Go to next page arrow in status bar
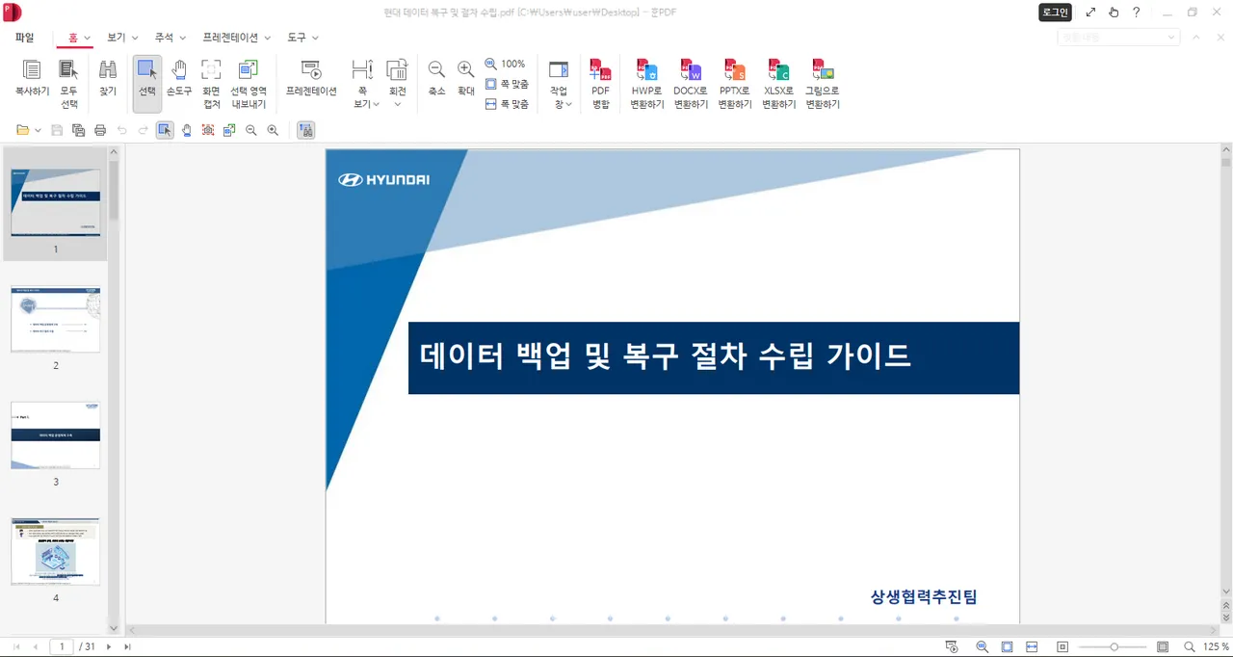 coord(109,646)
